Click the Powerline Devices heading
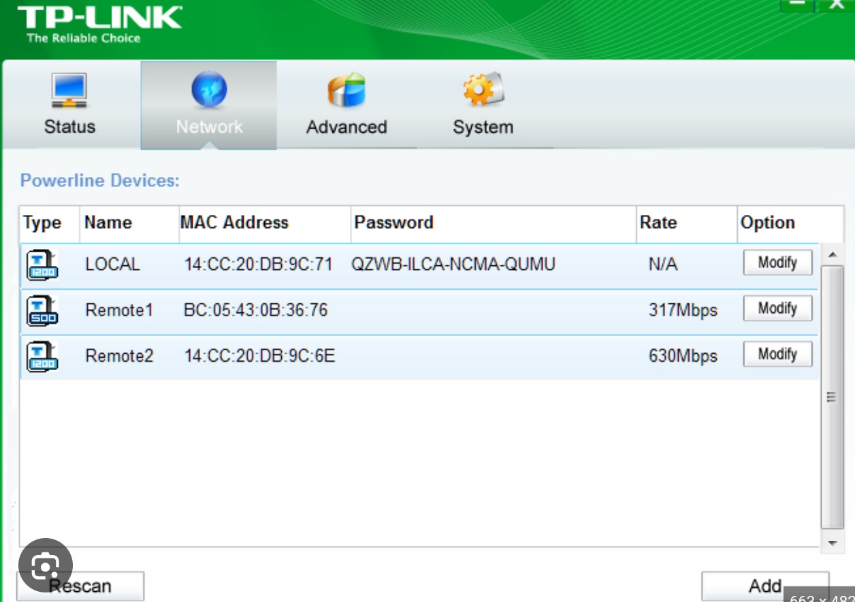The image size is (855, 602). coord(100,181)
